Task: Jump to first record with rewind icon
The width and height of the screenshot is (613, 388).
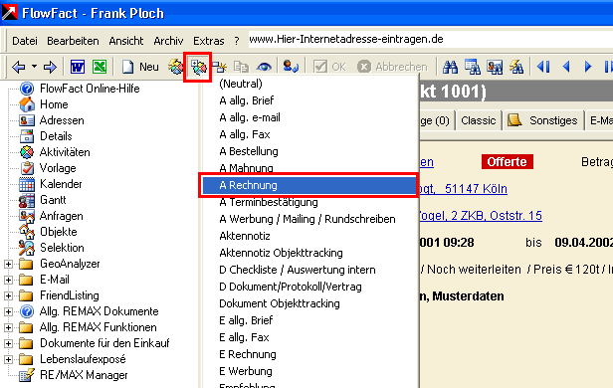Action: click(x=543, y=67)
